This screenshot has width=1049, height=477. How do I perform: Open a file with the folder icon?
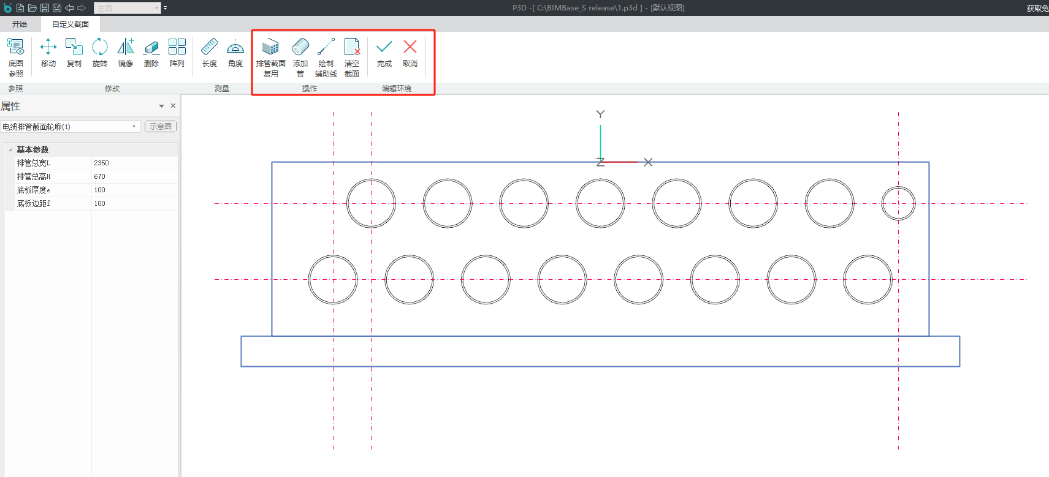pyautogui.click(x=32, y=8)
